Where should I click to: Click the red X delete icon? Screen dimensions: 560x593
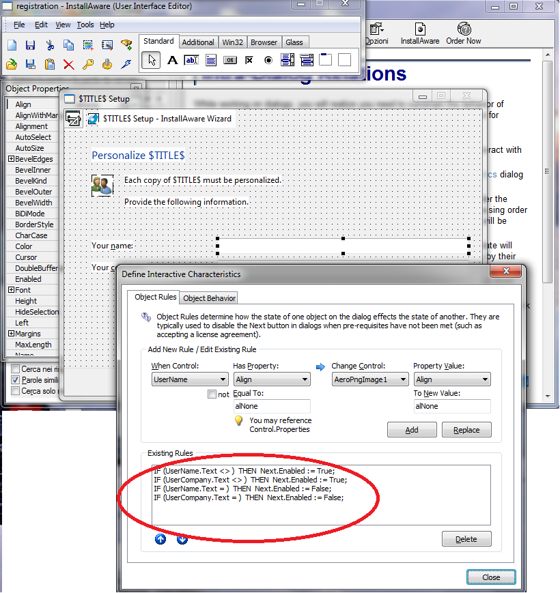click(68, 64)
